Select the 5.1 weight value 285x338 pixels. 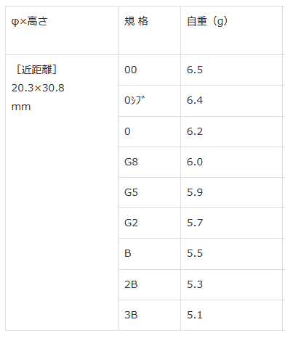(195, 315)
